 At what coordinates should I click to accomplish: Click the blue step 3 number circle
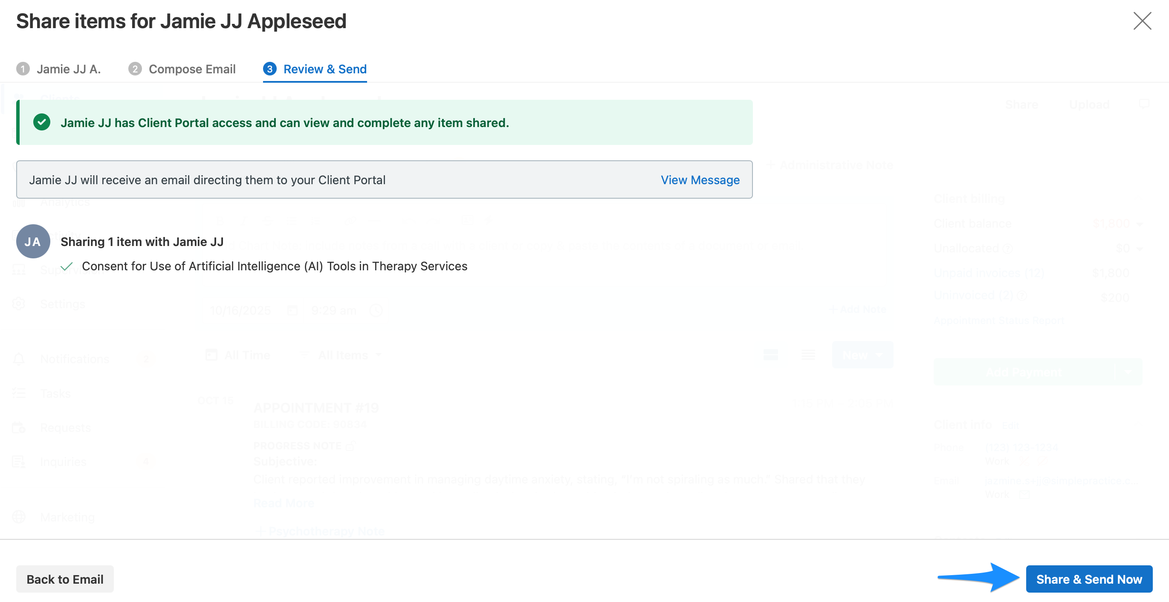(x=269, y=69)
